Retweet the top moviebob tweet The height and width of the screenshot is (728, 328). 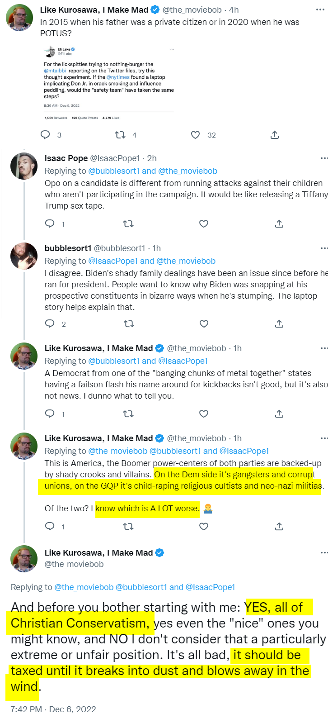click(120, 135)
